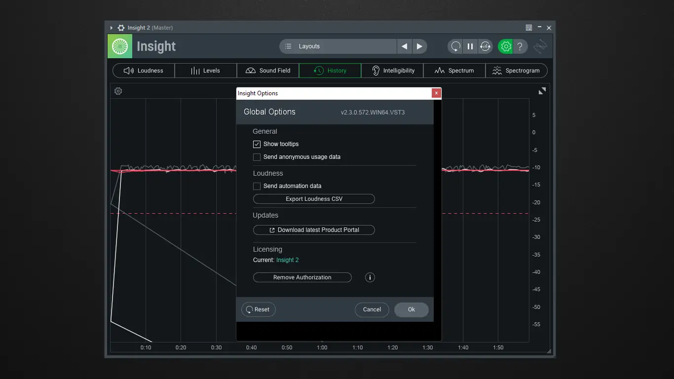Click Remove Authorization
This screenshot has height=379, width=674.
click(x=302, y=277)
